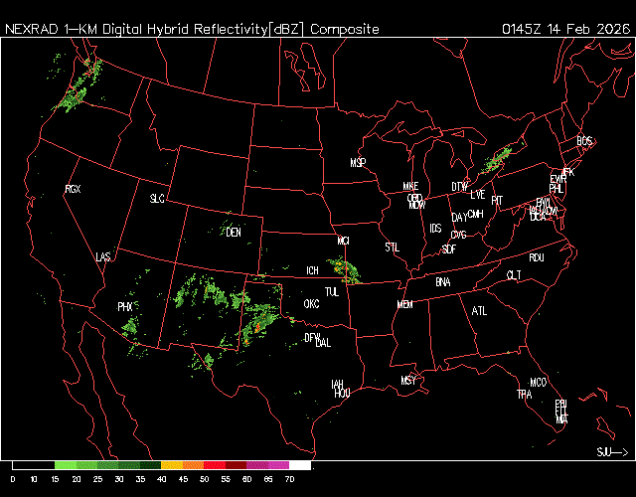Click the DEN station label in Colorado
The image size is (636, 497).
[234, 233]
